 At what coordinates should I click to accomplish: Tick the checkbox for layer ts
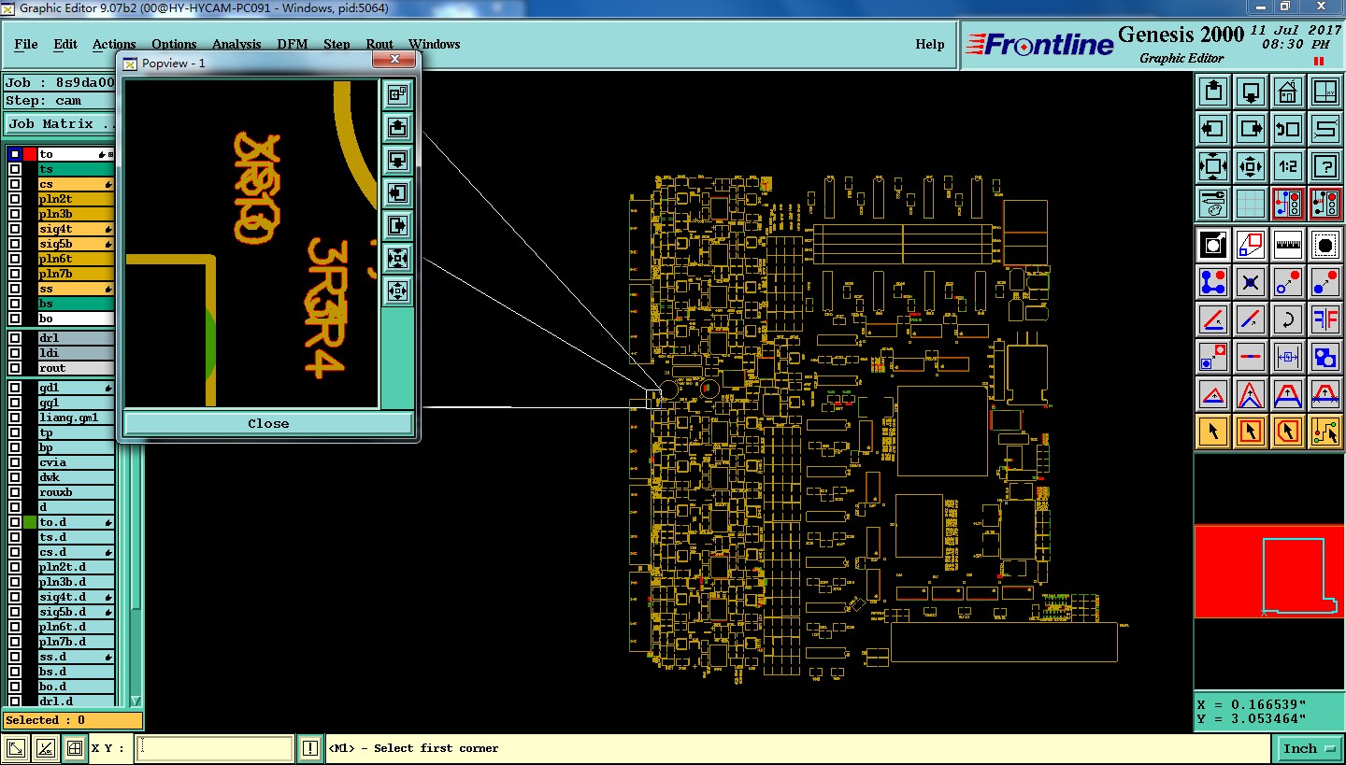[15, 169]
